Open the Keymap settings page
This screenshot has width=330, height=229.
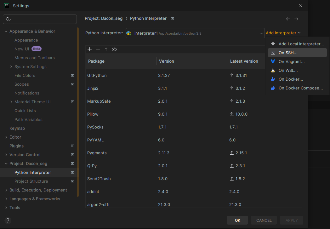pos(17,128)
